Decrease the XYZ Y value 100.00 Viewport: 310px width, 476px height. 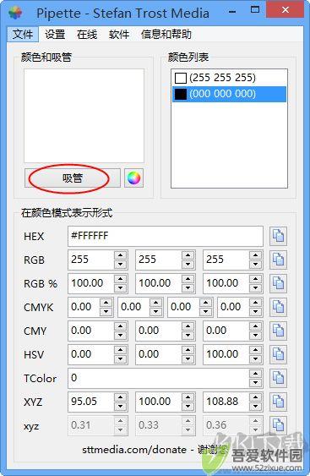coord(188,406)
